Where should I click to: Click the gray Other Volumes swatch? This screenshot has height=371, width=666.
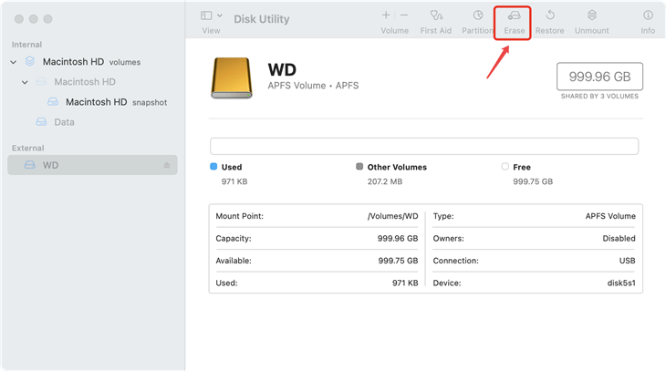pos(359,167)
